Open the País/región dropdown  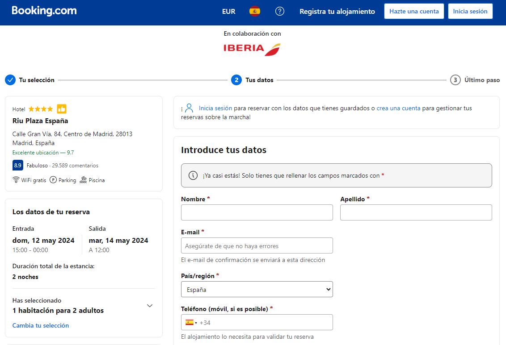[x=257, y=289]
